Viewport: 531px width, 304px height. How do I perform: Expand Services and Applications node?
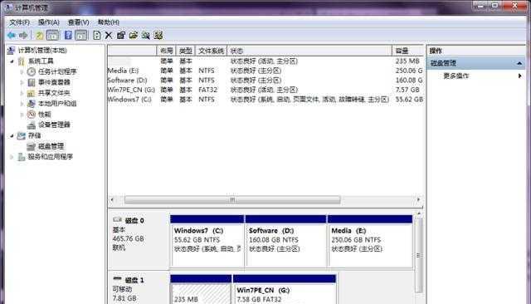(12, 157)
